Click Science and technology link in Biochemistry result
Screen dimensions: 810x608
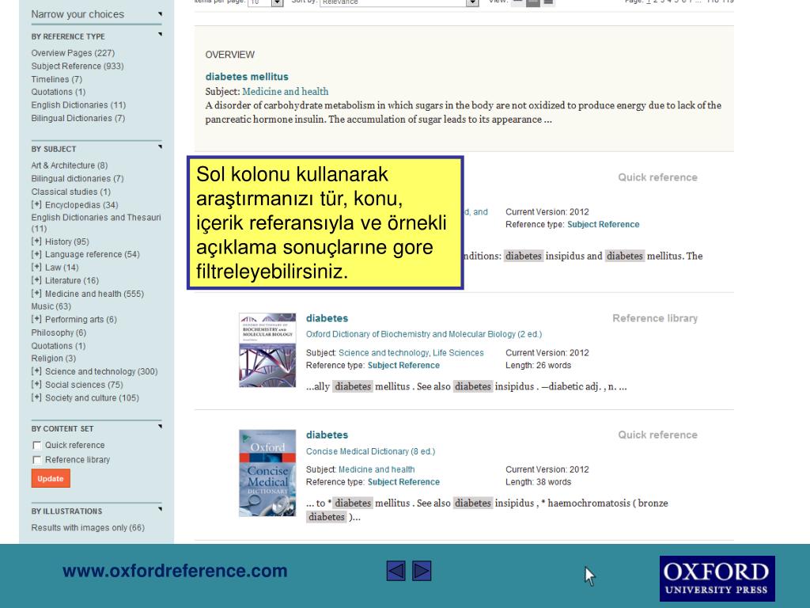click(x=384, y=352)
